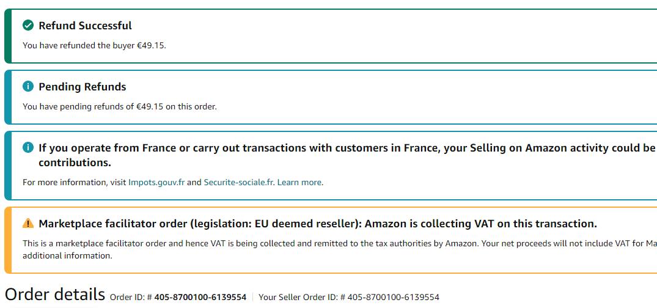The width and height of the screenshot is (657, 308).
Task: Open the Impots.gouv.fr link
Action: [x=156, y=182]
